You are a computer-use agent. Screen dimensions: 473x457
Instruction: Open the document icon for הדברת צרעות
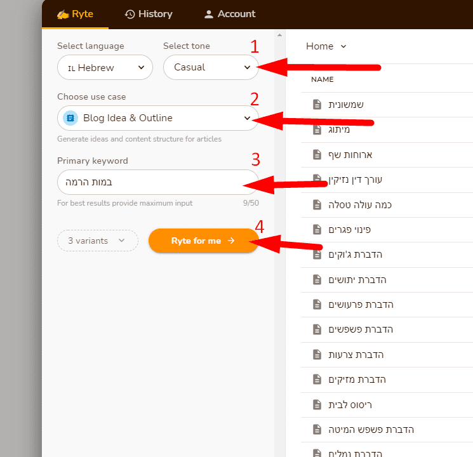point(317,354)
